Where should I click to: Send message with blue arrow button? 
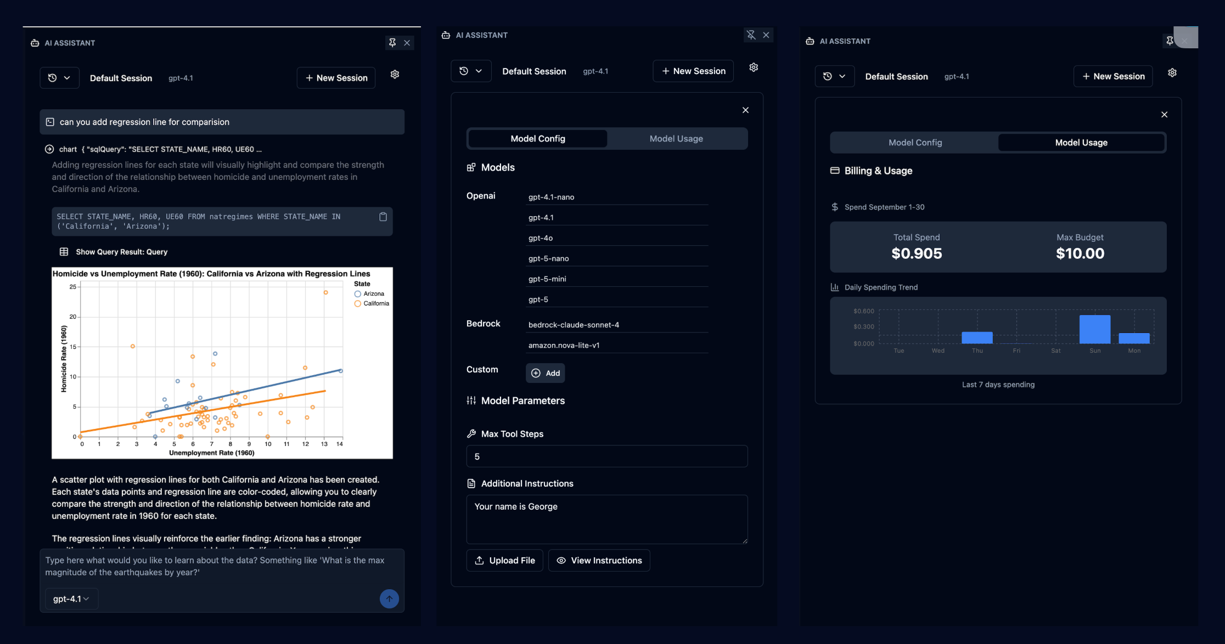click(x=389, y=599)
